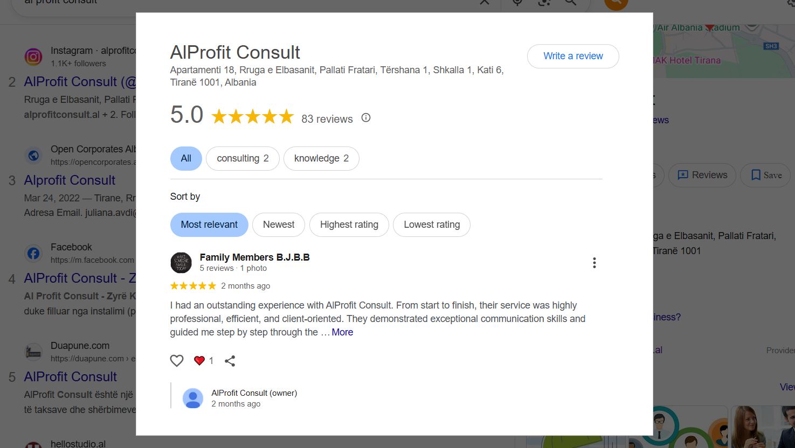The width and height of the screenshot is (795, 448).
Task: Click the Instagram icon in results
Action: coord(33,57)
